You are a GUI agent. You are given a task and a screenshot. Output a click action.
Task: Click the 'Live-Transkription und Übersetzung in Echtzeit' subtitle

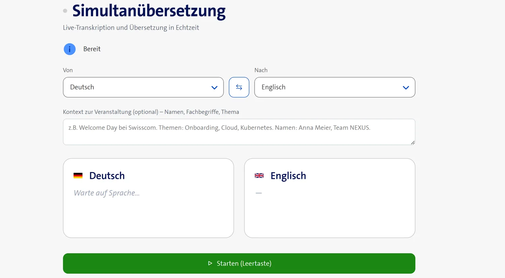coord(131,28)
